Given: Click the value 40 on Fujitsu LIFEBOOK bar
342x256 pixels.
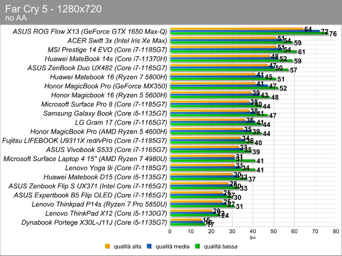Looking at the screenshot, I should (x=258, y=143).
